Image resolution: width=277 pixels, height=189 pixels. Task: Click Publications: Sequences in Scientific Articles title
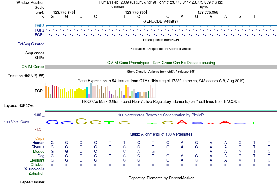click(161, 49)
